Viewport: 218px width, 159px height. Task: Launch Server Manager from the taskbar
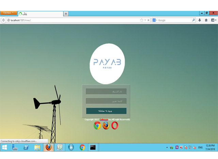(x=15, y=147)
